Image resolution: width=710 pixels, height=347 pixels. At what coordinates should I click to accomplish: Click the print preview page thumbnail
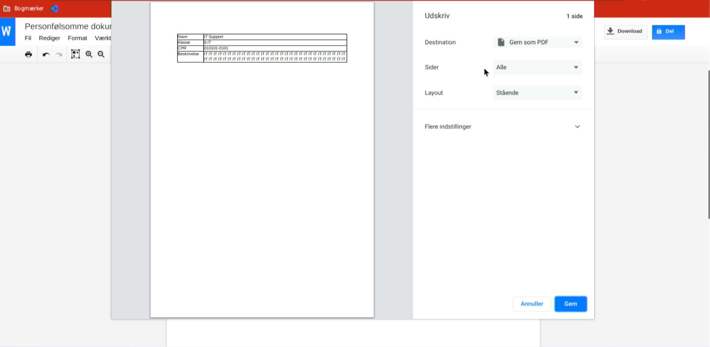(262, 160)
